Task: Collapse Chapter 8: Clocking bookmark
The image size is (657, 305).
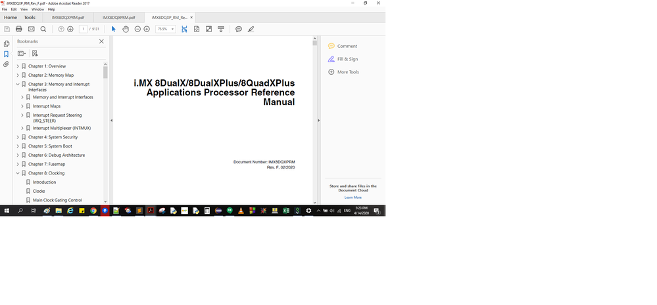Action: click(x=18, y=173)
